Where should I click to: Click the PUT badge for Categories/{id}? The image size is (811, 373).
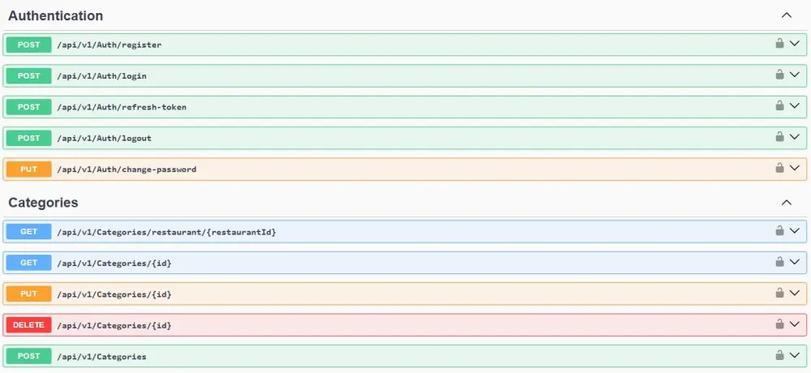click(x=29, y=294)
